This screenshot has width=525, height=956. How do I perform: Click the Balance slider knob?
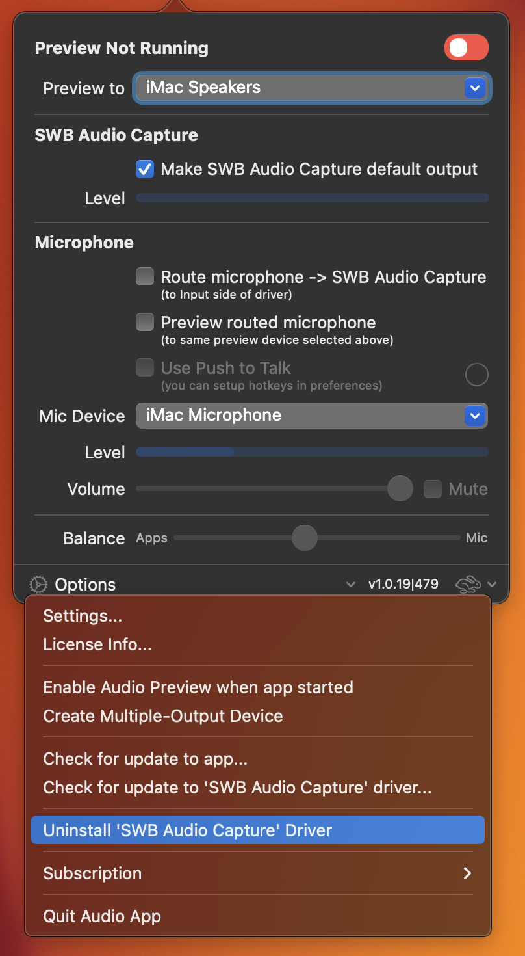click(x=304, y=538)
